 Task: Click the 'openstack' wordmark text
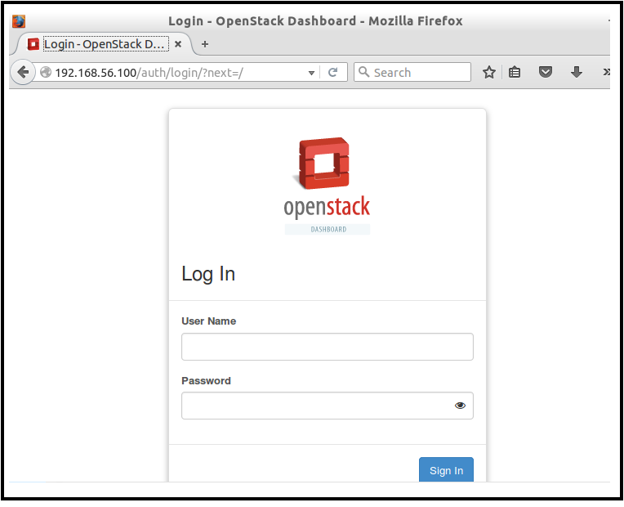point(327,207)
